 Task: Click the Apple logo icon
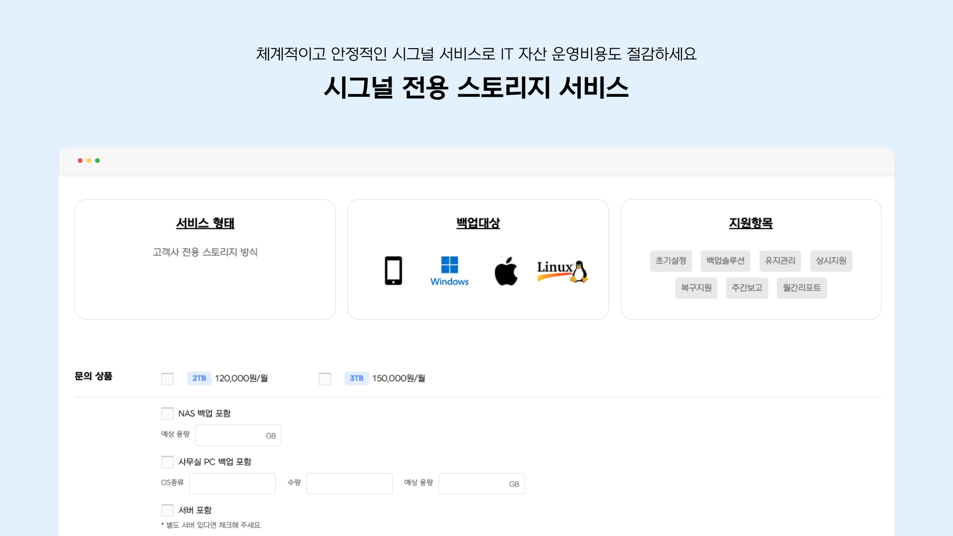(x=506, y=271)
